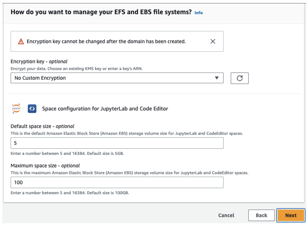Click the Maximum space size label
The height and width of the screenshot is (229, 308).
tap(45, 166)
